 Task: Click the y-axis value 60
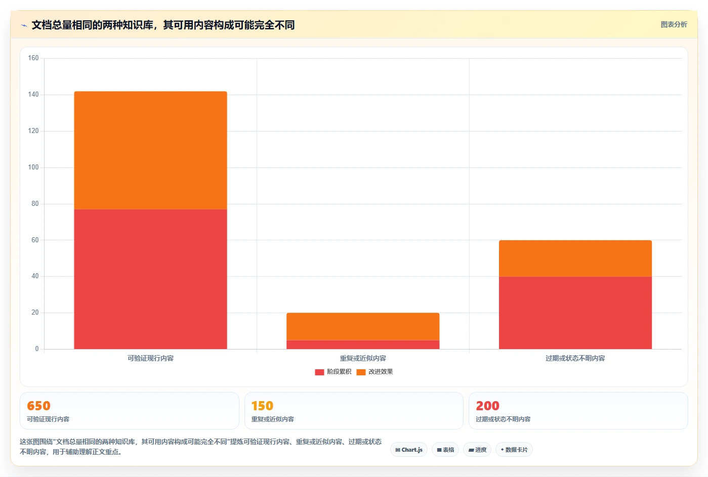(35, 240)
